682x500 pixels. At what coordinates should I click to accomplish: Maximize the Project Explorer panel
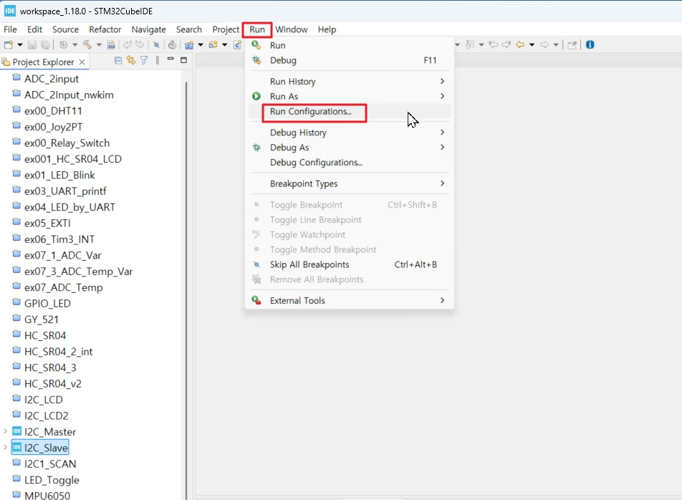[183, 60]
